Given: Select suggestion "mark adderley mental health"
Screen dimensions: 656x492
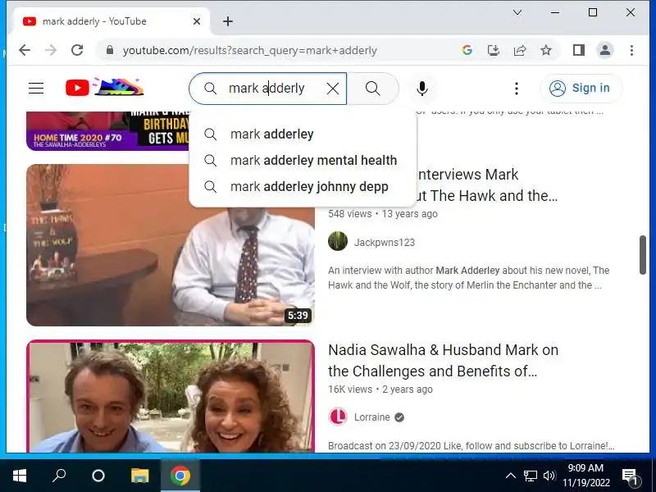Looking at the screenshot, I should point(303,160).
